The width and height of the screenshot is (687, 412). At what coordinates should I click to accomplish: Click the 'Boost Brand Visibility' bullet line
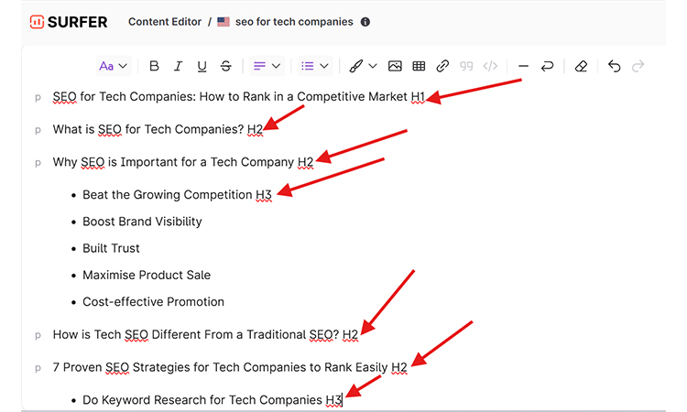tap(142, 222)
